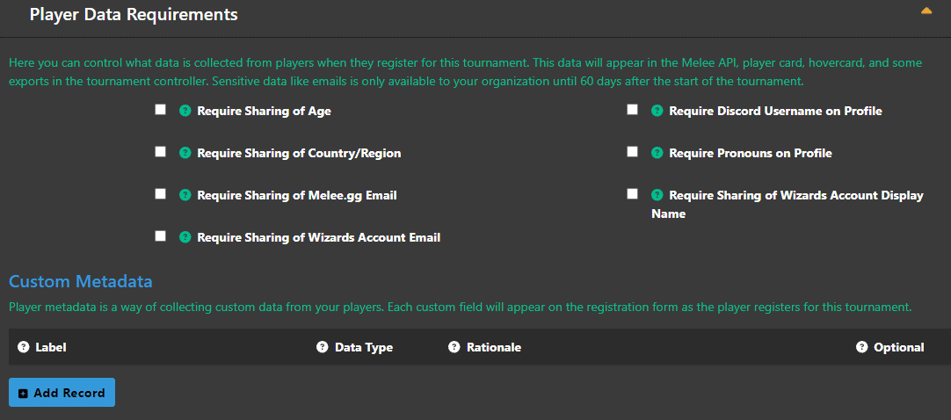This screenshot has height=420, width=951.
Task: Toggle Require Sharing of Melee.gg Email checkbox
Action: [x=160, y=194]
